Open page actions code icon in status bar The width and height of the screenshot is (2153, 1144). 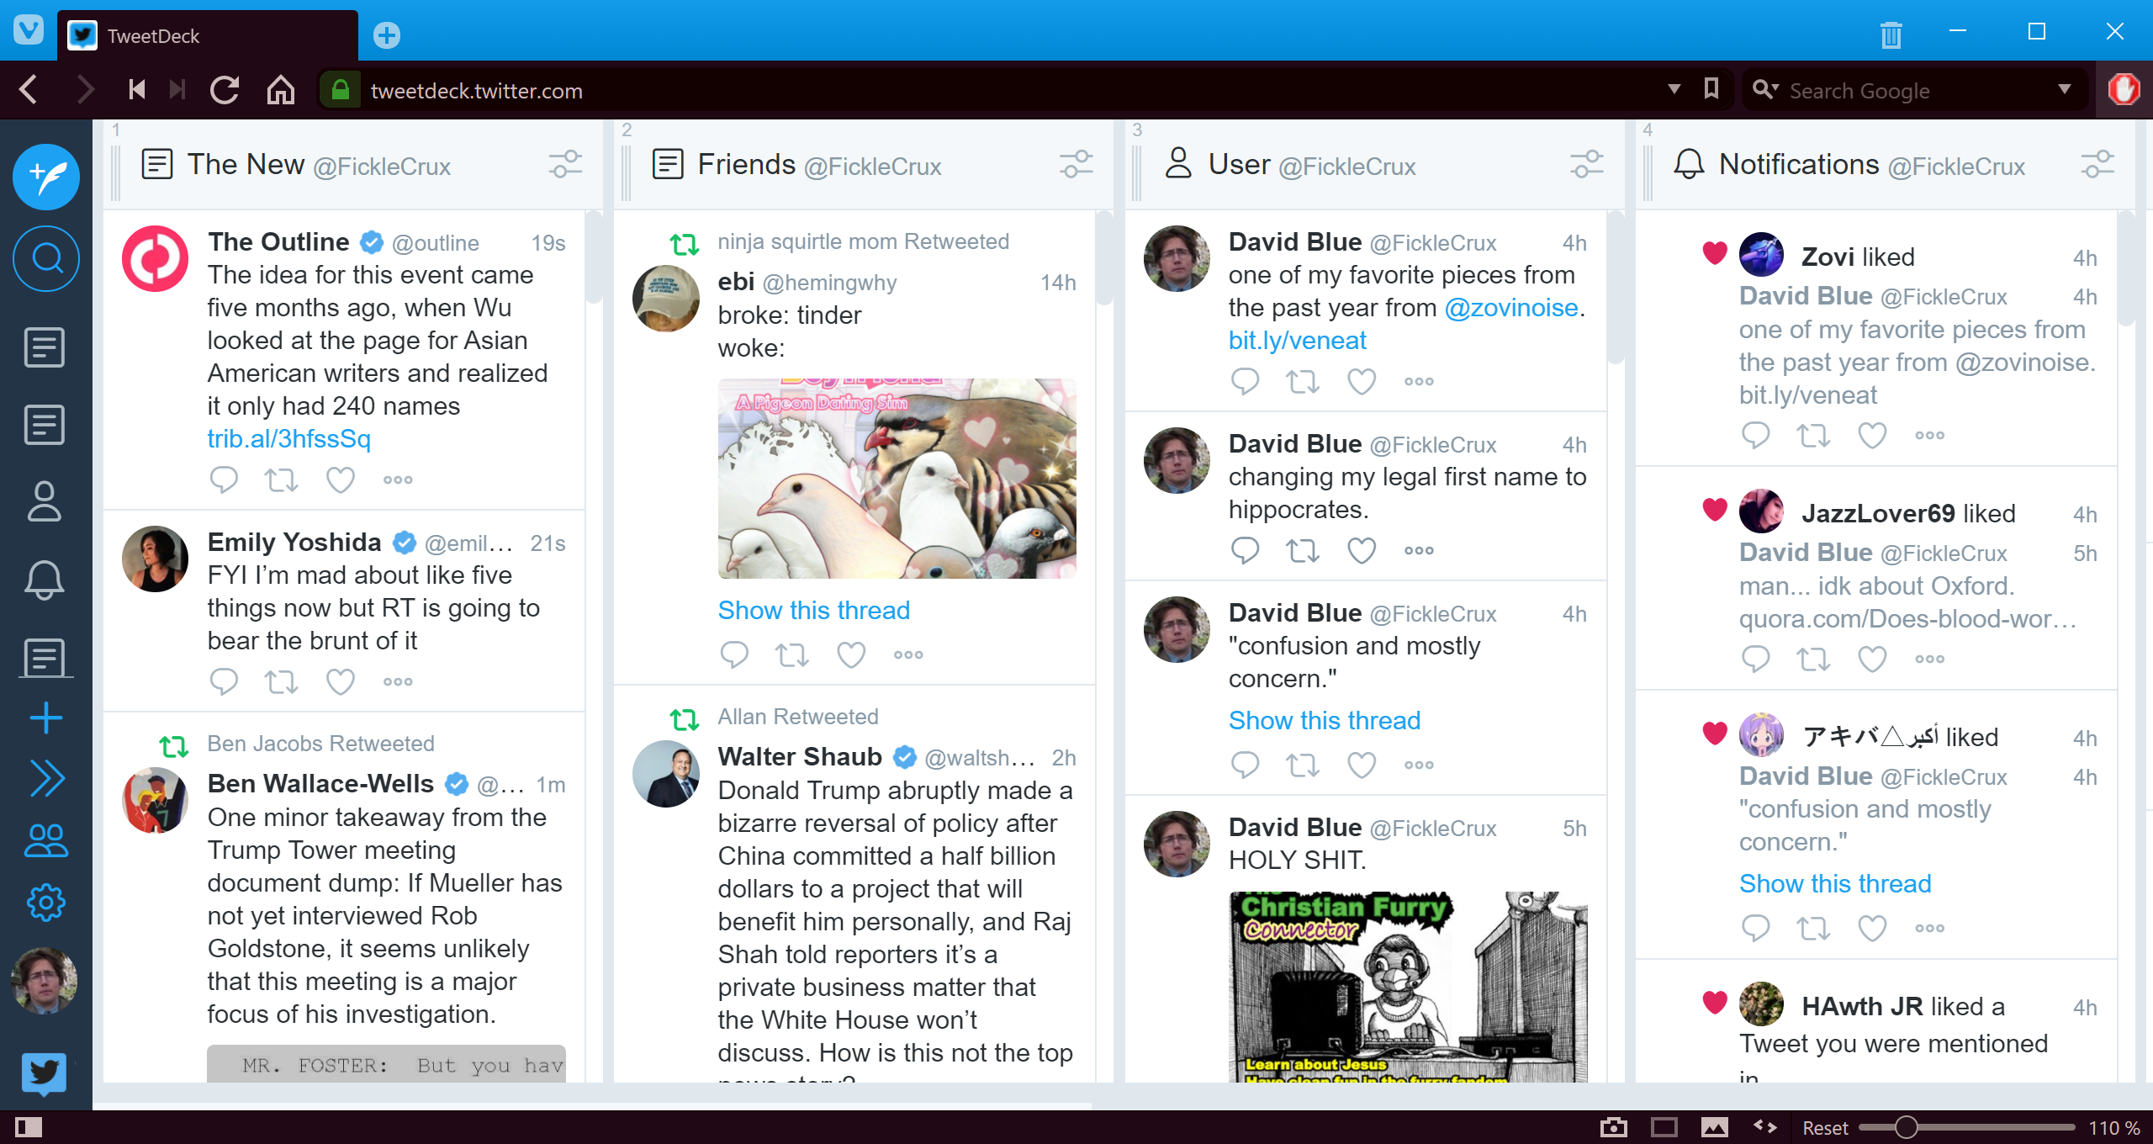pos(1764,1127)
